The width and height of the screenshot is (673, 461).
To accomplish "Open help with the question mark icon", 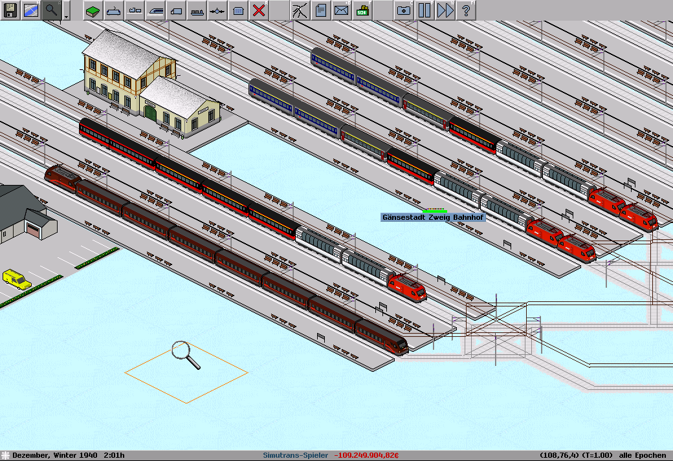I will pos(465,10).
